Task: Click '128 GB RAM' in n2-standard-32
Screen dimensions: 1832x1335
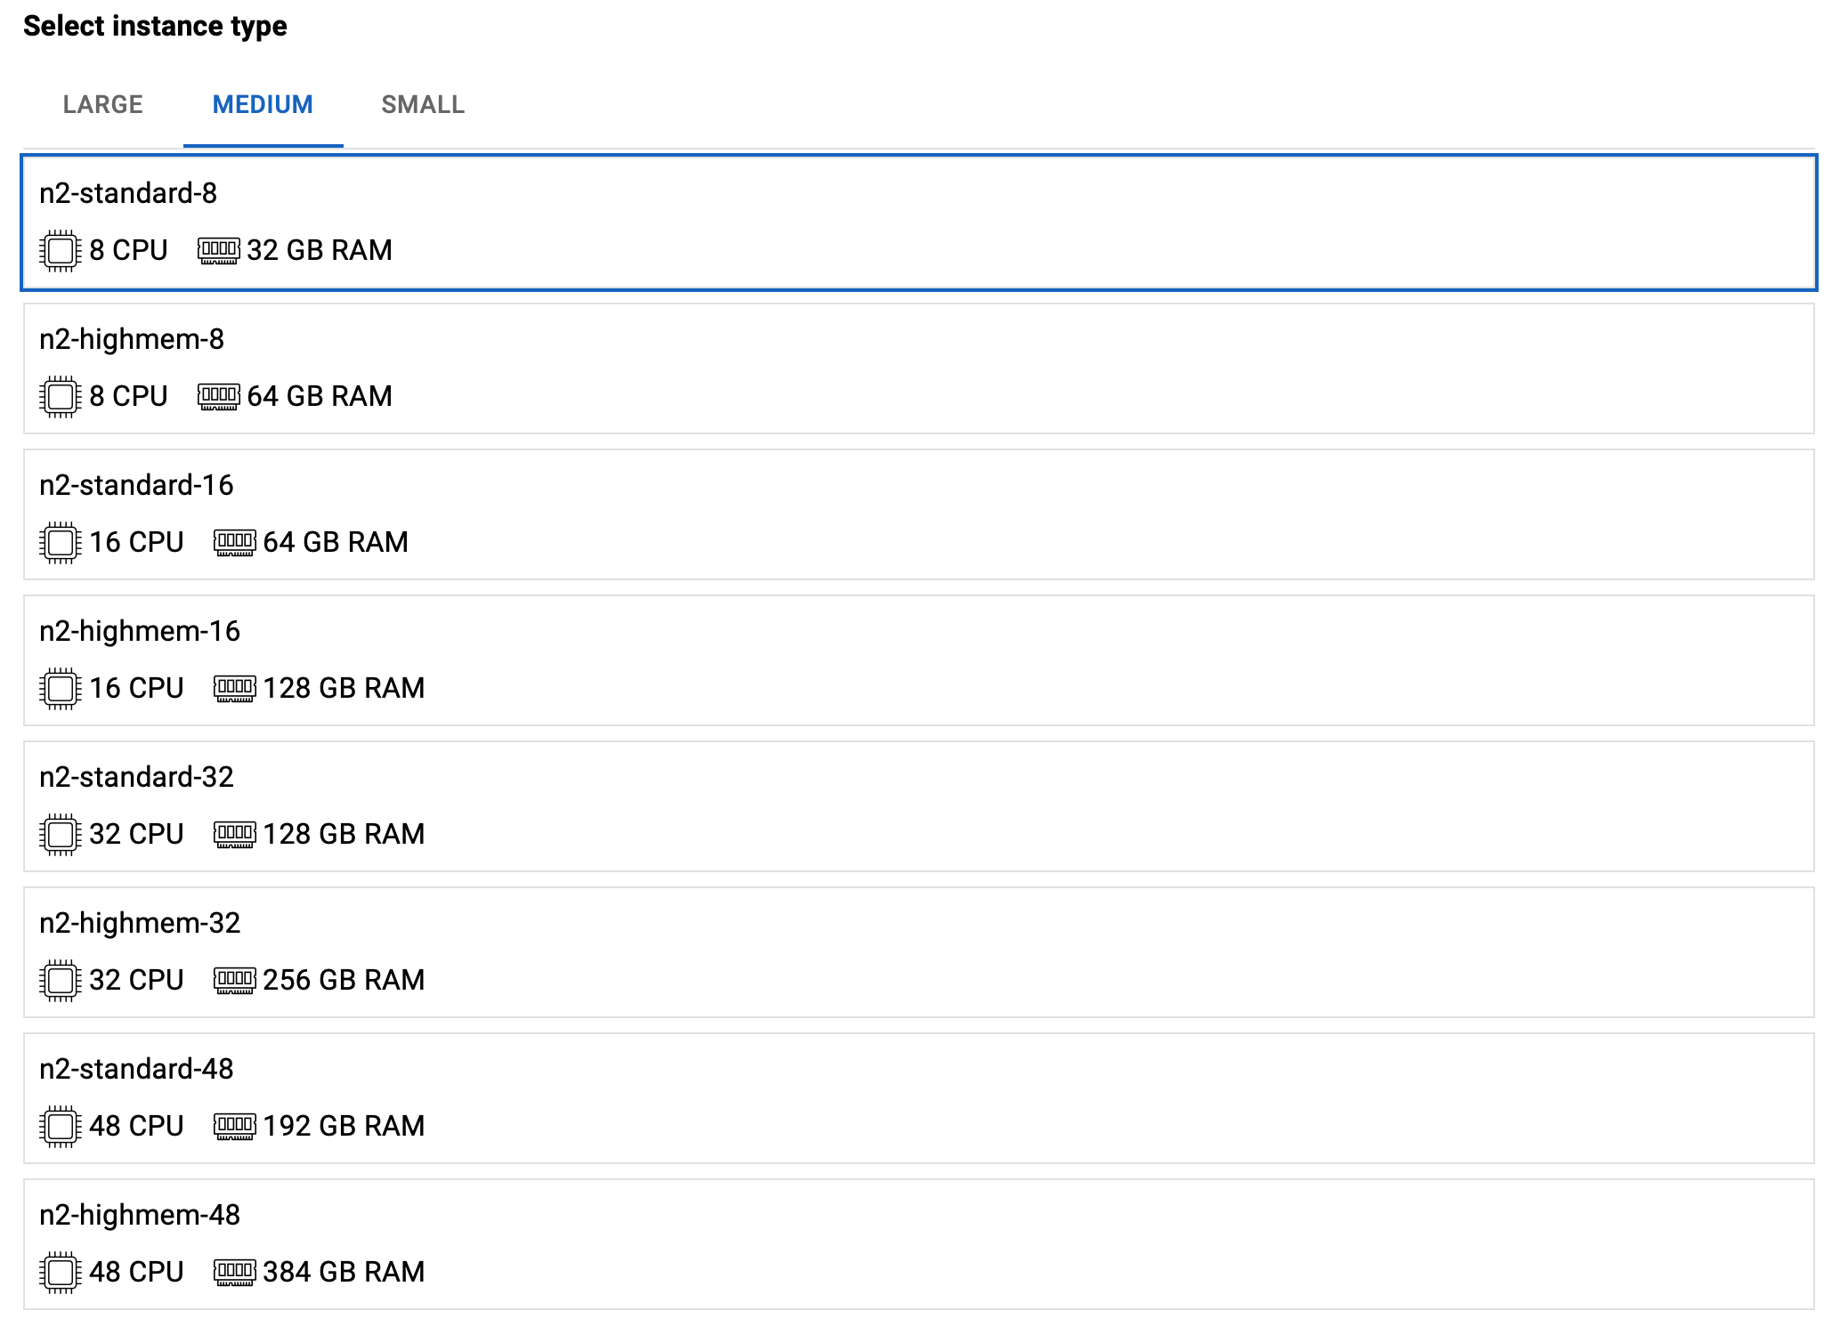Action: [344, 834]
